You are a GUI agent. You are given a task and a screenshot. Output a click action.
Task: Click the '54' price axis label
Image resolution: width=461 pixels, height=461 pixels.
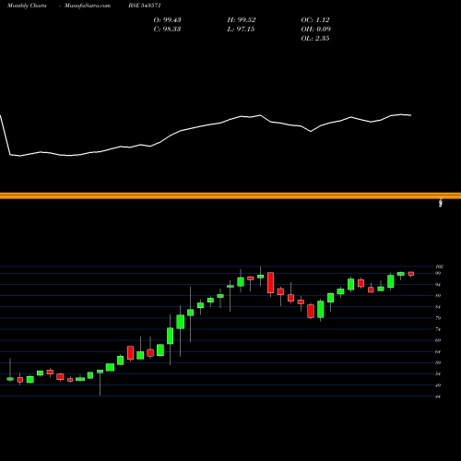(x=438, y=374)
